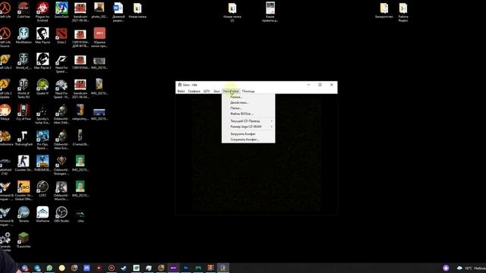
Task: Select the Cry of Fear shortcut
Action: point(24,112)
